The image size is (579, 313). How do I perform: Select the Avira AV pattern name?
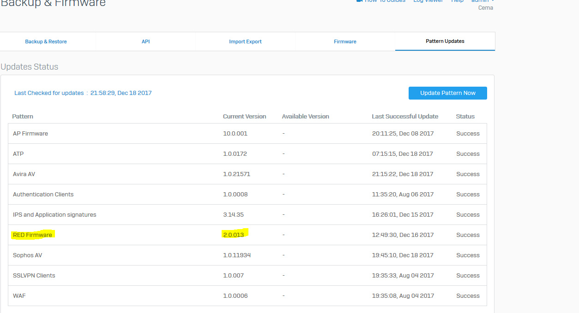pyautogui.click(x=24, y=174)
